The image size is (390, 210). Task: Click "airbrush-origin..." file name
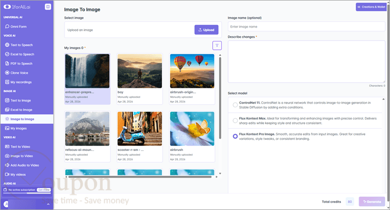(183, 92)
